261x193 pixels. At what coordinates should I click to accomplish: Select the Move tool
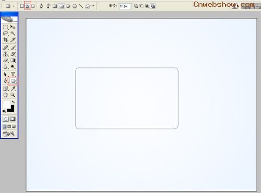(x=13, y=27)
